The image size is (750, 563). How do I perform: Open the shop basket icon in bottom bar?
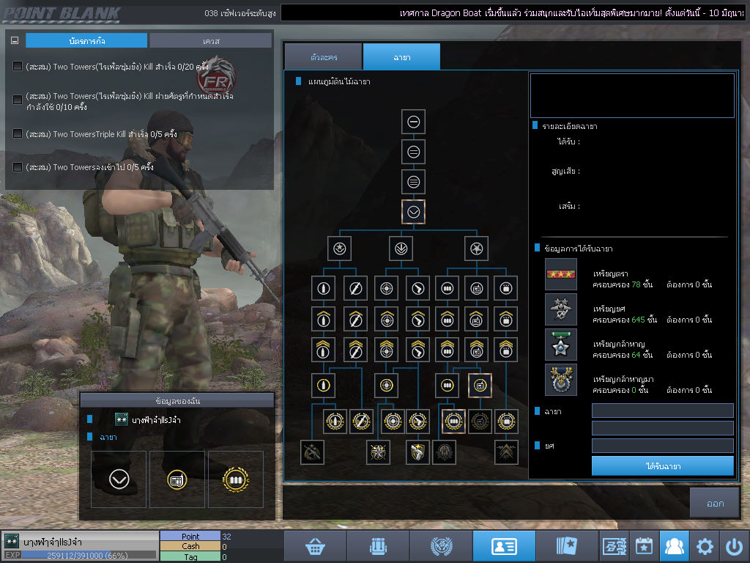click(x=315, y=546)
